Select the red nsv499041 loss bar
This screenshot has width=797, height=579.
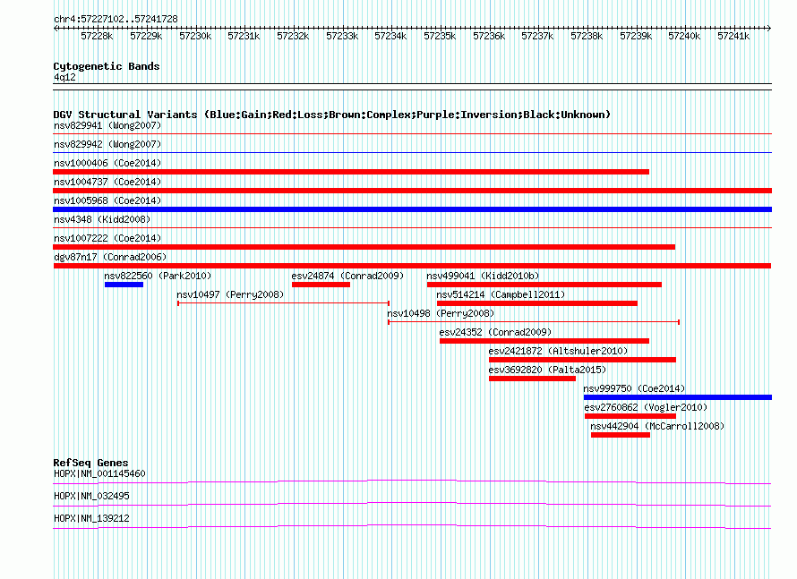544,285
